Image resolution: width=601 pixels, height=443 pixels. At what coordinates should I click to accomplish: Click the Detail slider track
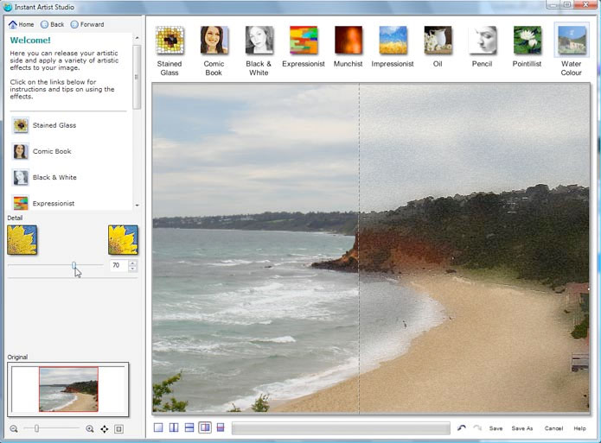coord(43,265)
